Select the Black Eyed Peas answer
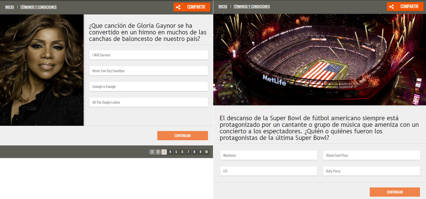The width and height of the screenshot is (426, 199). tap(371, 155)
